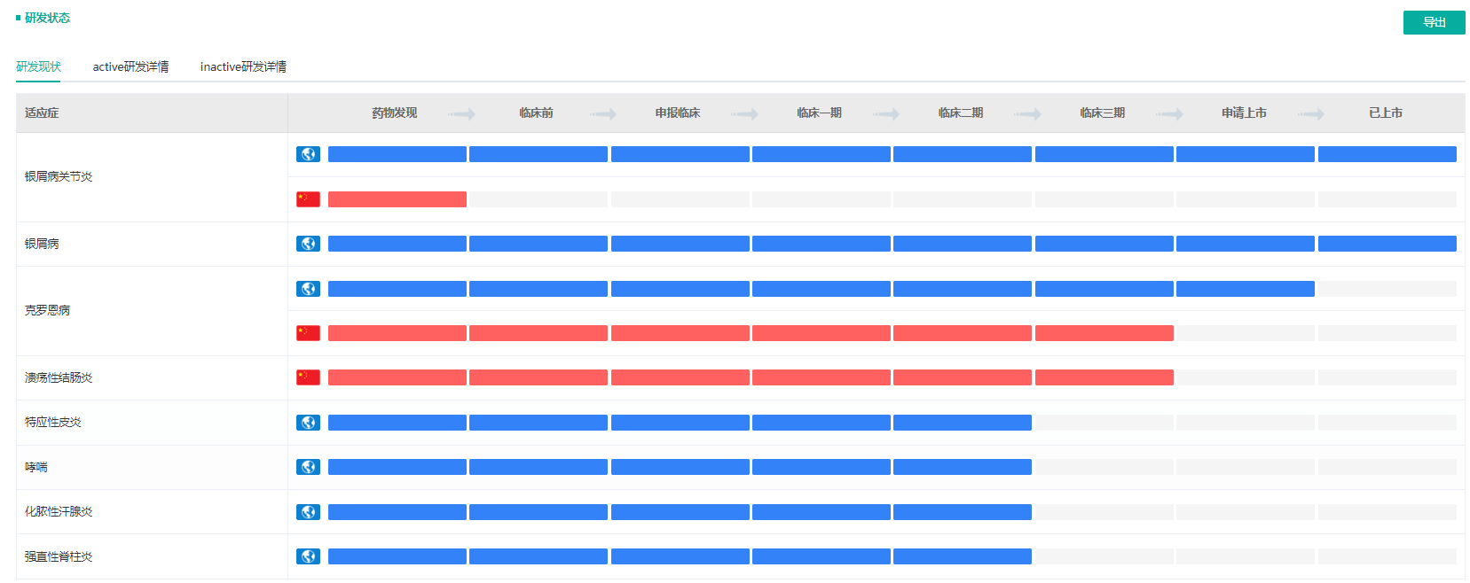Click the global icon for 银屑病关节炎 row
Viewport: 1470px width, 583px height.
[308, 154]
